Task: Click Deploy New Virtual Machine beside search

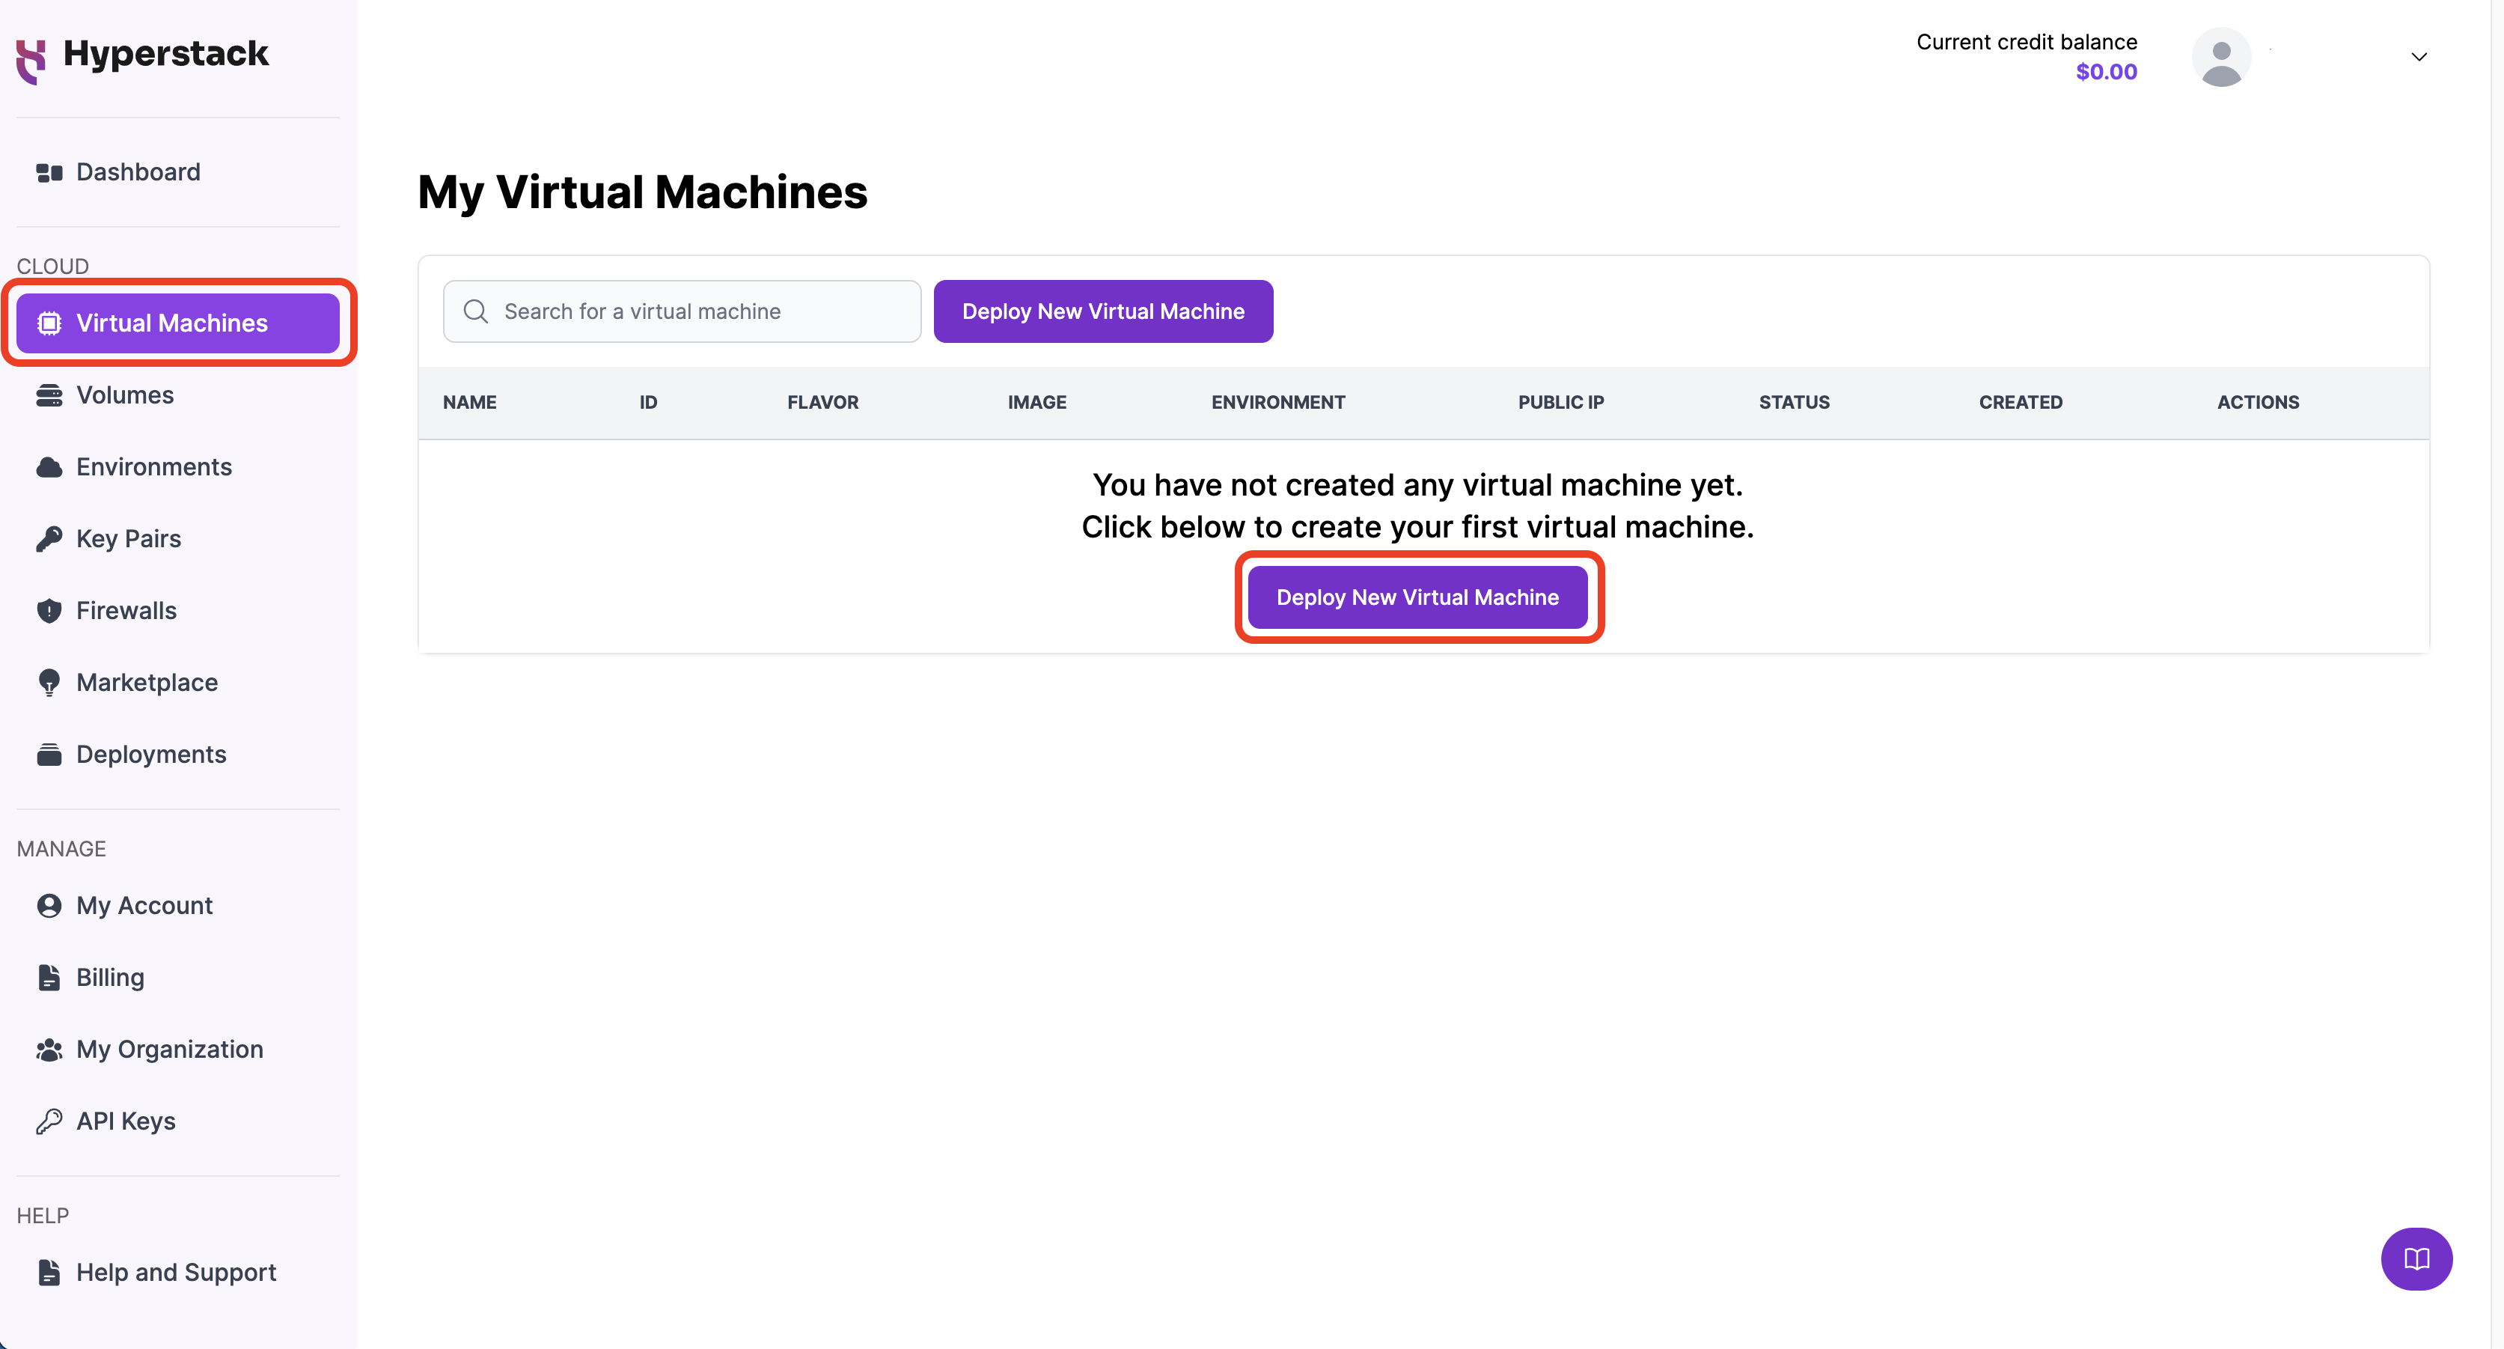Action: pyautogui.click(x=1103, y=311)
